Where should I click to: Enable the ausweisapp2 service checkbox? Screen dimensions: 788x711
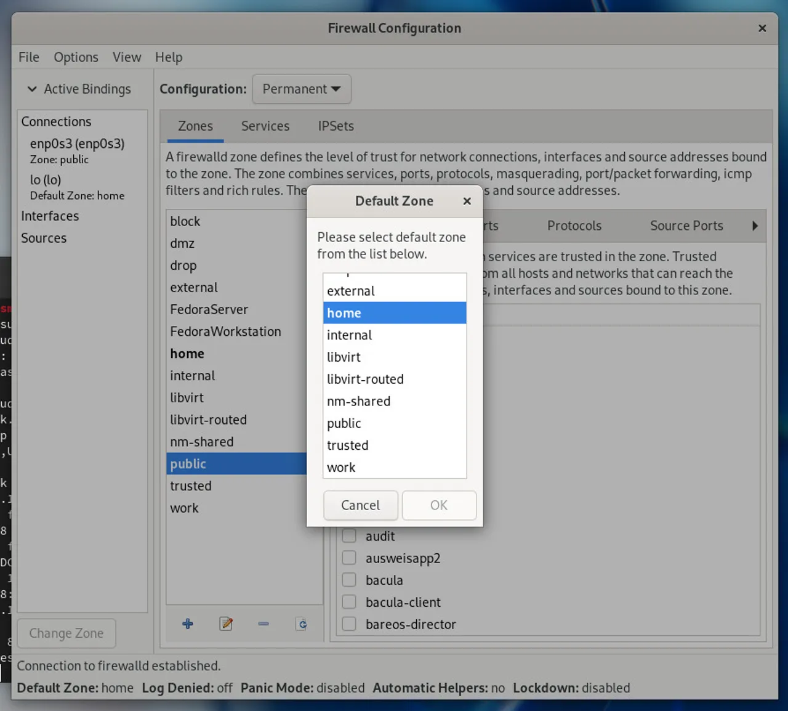coord(349,558)
